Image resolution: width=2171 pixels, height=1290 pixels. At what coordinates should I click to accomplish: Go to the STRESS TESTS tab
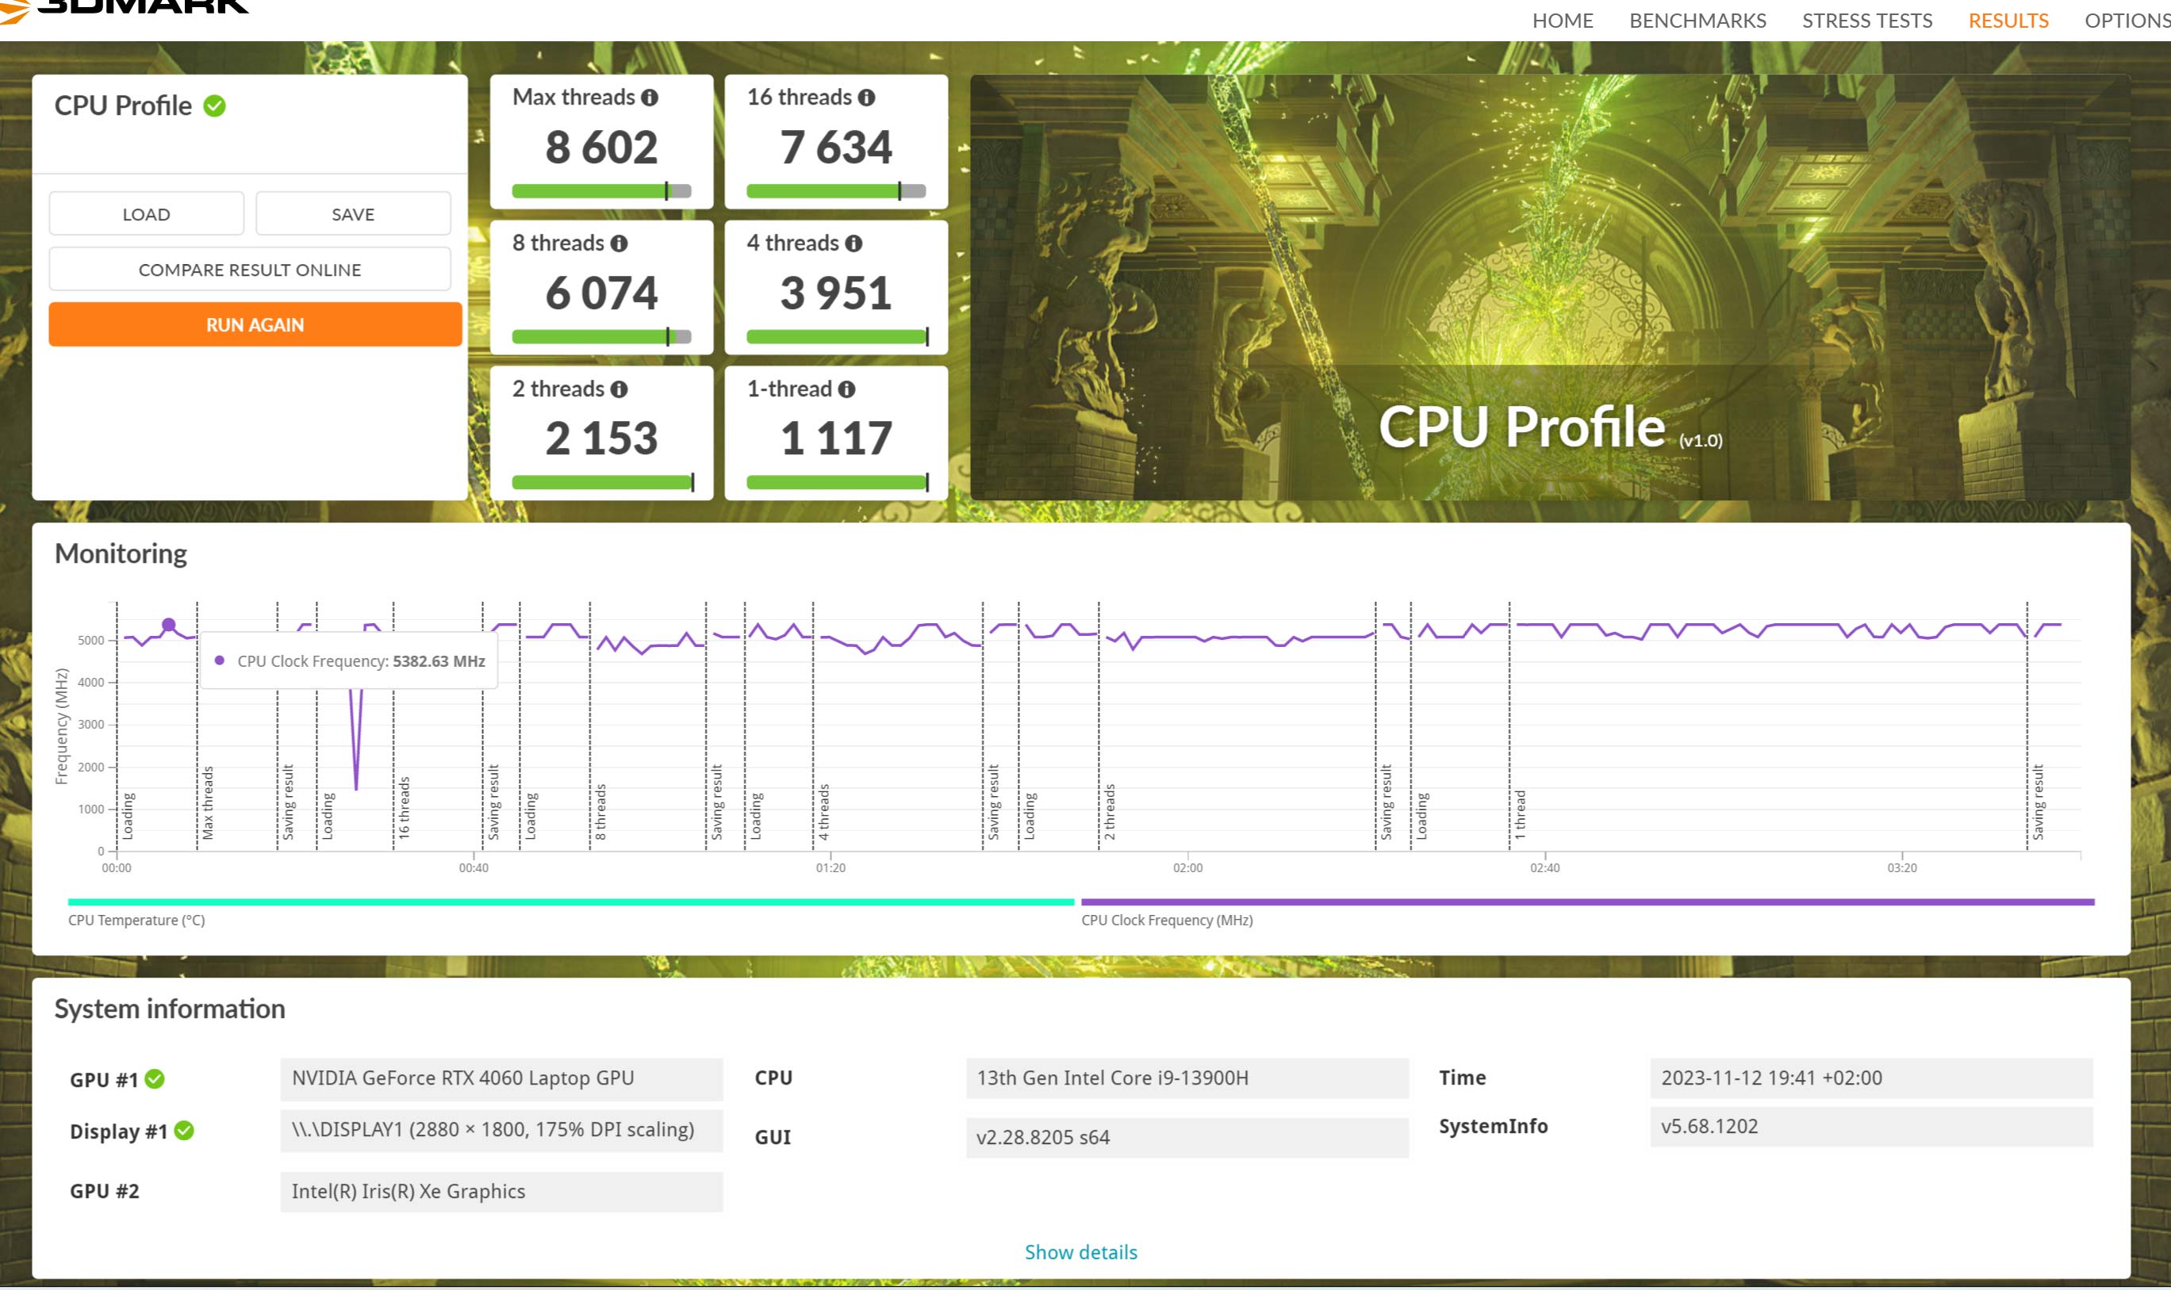1866,20
